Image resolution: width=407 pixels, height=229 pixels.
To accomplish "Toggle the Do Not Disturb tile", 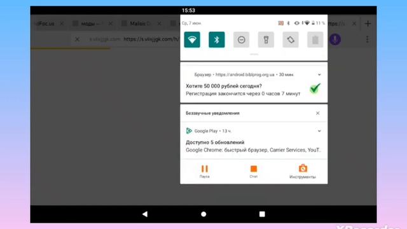I will (242, 39).
